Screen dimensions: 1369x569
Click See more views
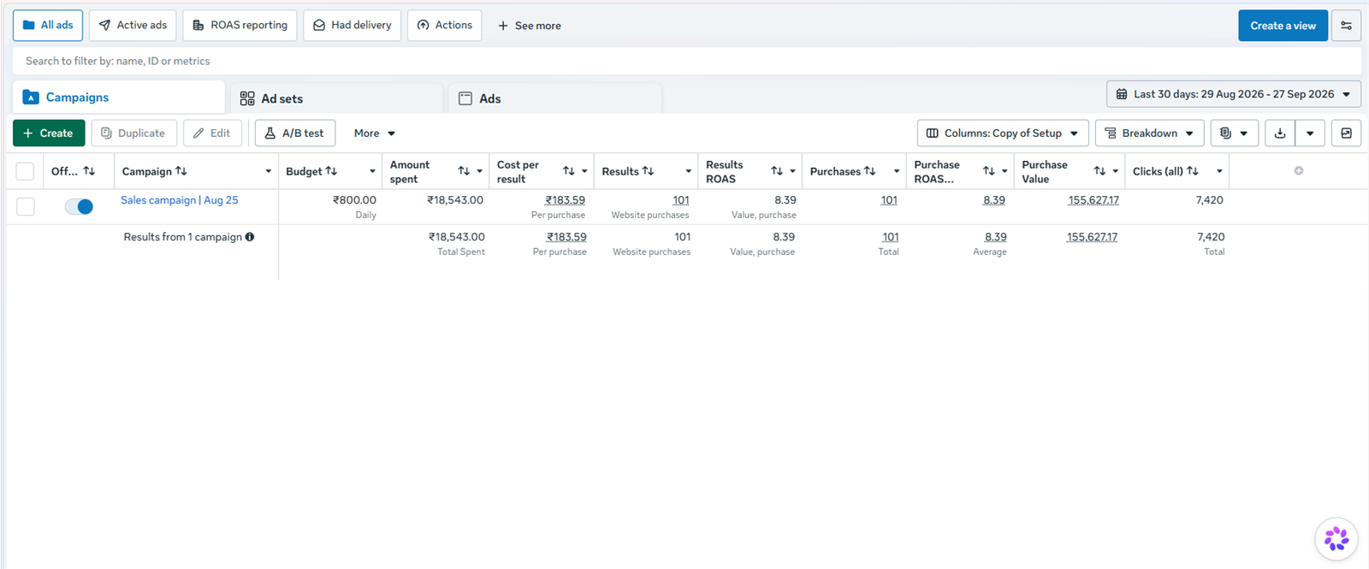(x=530, y=26)
